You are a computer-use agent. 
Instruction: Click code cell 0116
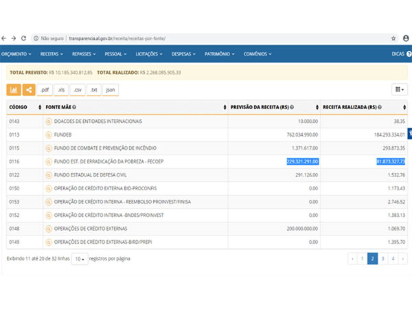click(x=14, y=161)
